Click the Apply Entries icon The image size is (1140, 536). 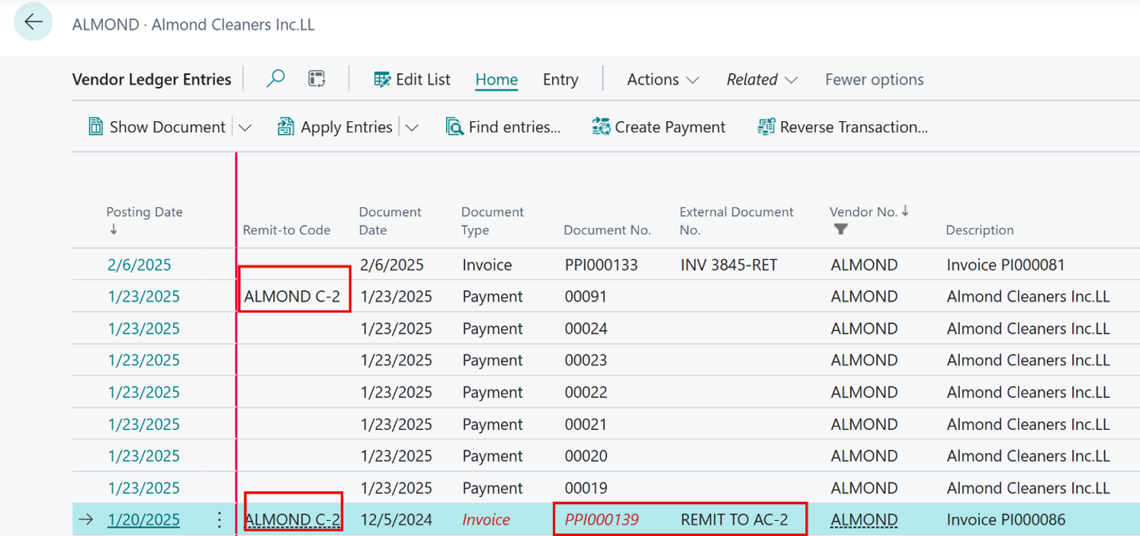(x=286, y=127)
